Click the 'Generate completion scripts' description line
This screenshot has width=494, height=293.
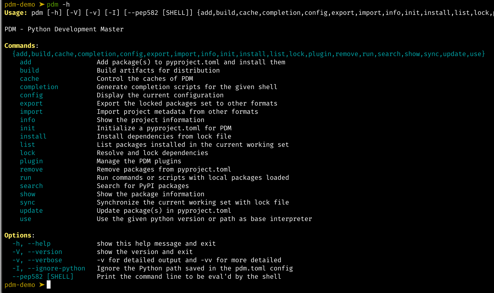tap(187, 87)
